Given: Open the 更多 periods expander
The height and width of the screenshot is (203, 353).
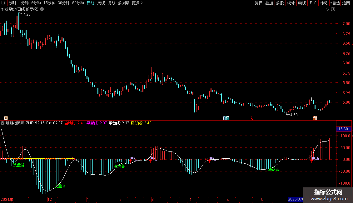Looking at the screenshot, I should 137,3.
